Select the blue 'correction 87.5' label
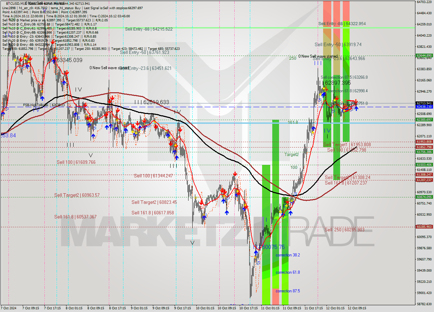 point(288,291)
